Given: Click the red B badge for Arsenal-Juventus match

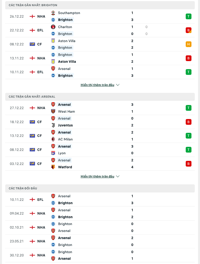Looking at the screenshot, I should [x=188, y=122].
